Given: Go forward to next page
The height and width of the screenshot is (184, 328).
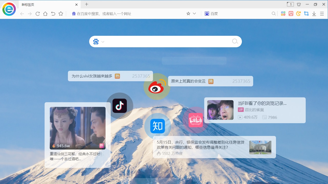Looking at the screenshot, I should click(x=30, y=14).
